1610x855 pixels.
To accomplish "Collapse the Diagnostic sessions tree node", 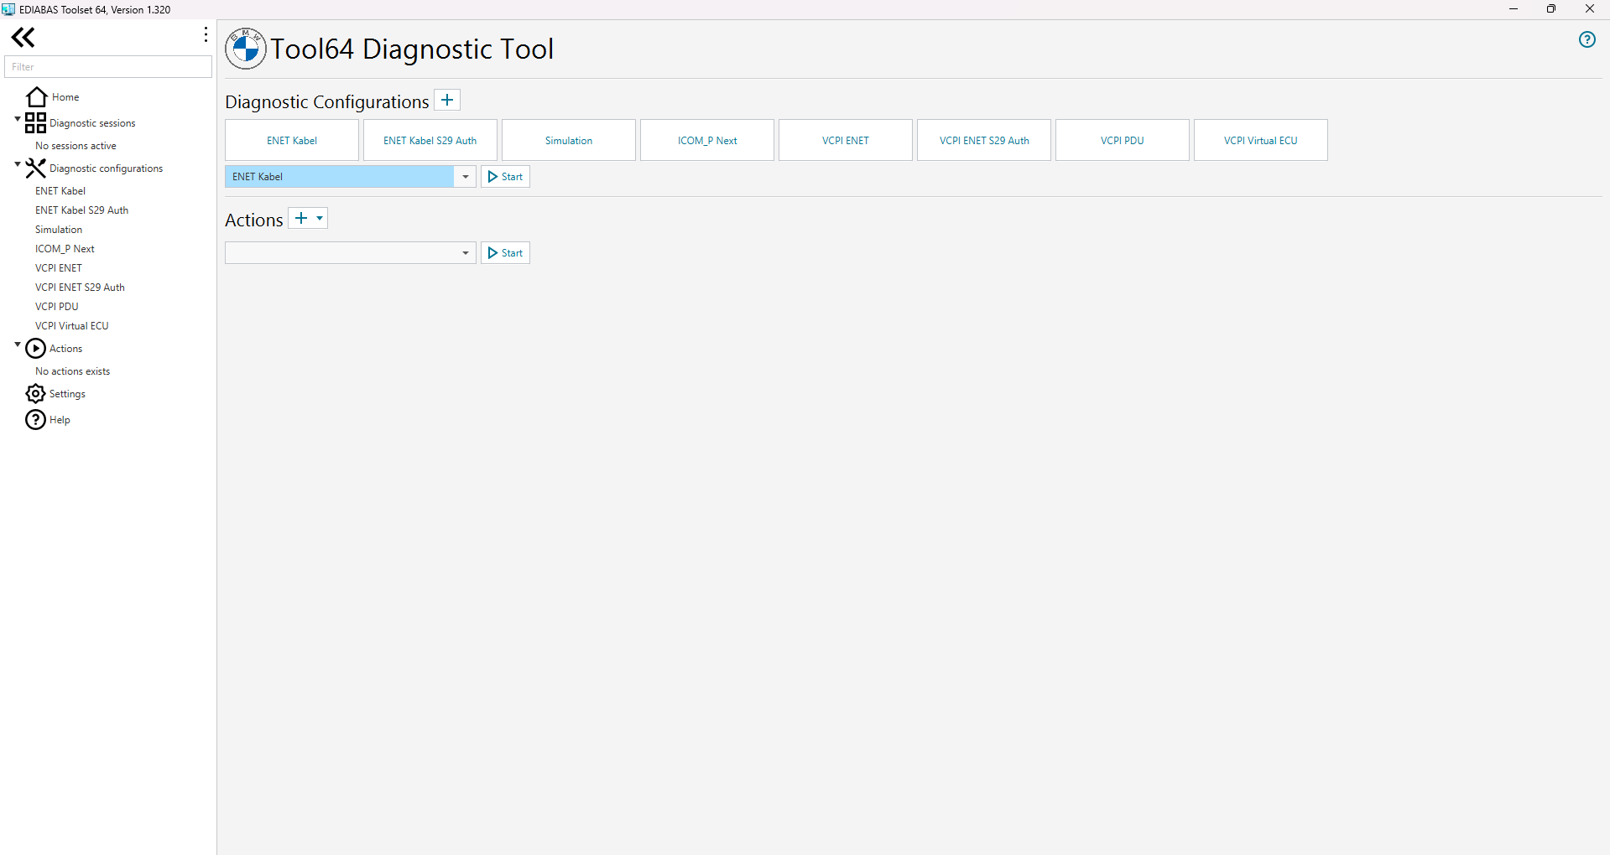I will tap(18, 119).
